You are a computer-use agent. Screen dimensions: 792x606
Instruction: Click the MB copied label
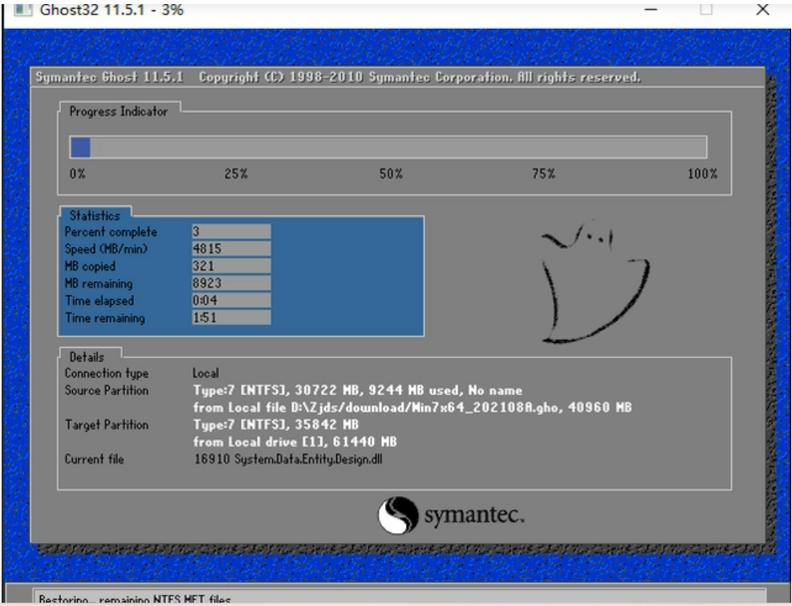tap(90, 266)
